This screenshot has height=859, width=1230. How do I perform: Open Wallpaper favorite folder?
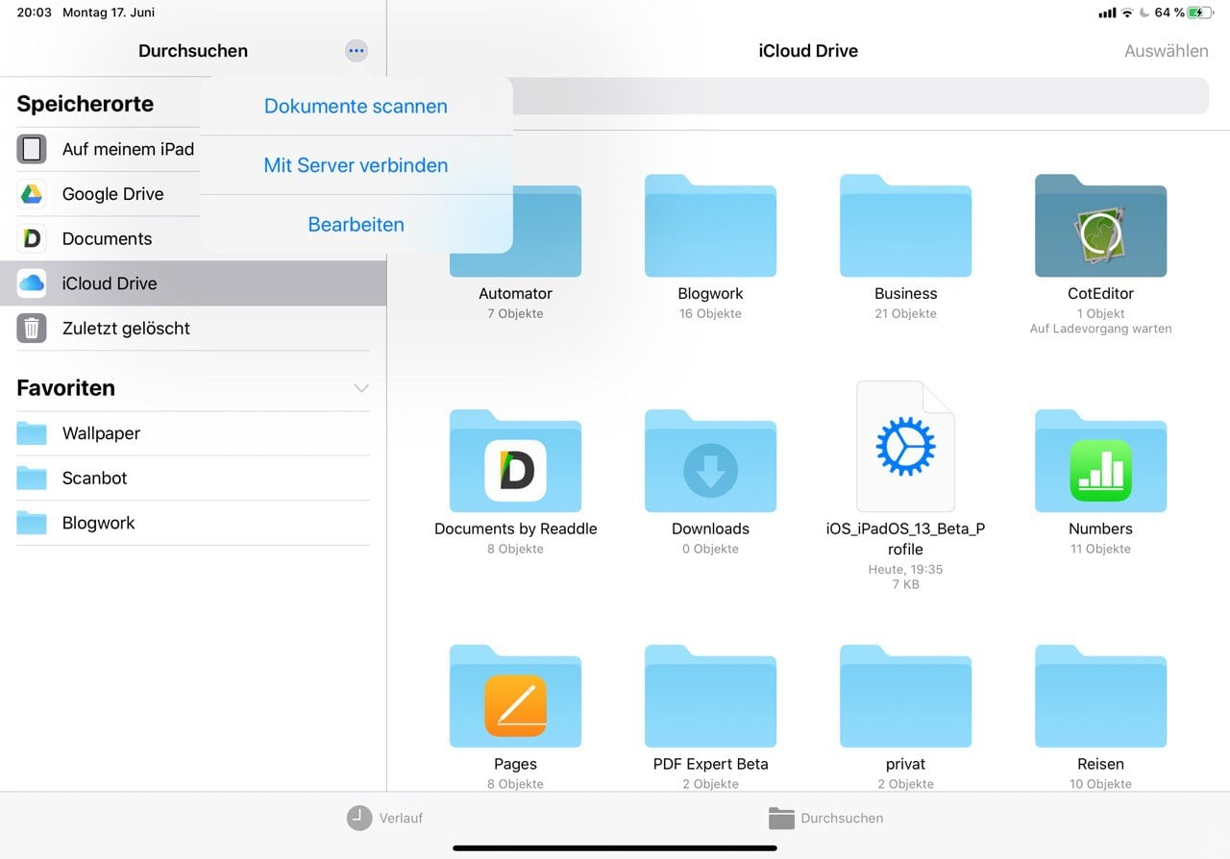click(x=192, y=433)
